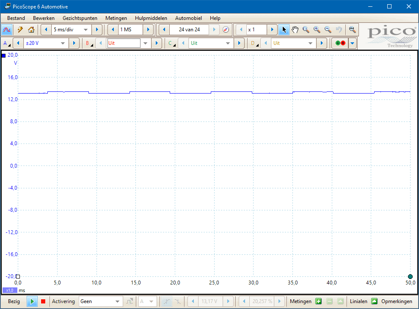Open the Metingen menu
The width and height of the screenshot is (419, 309).
[116, 18]
